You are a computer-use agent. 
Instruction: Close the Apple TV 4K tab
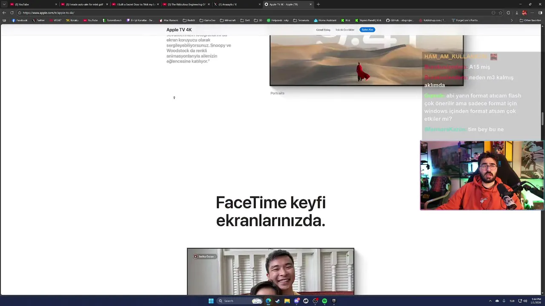click(310, 4)
